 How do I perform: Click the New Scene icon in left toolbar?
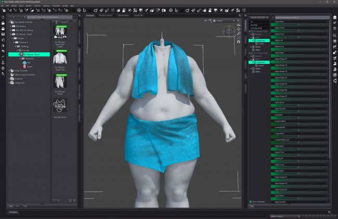pos(3,17)
